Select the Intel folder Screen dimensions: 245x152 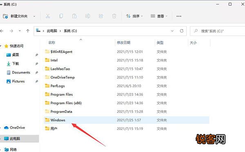point(54,60)
